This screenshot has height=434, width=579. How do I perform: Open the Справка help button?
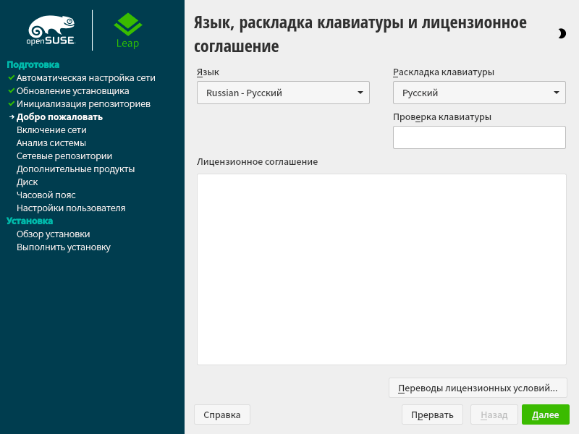[221, 414]
